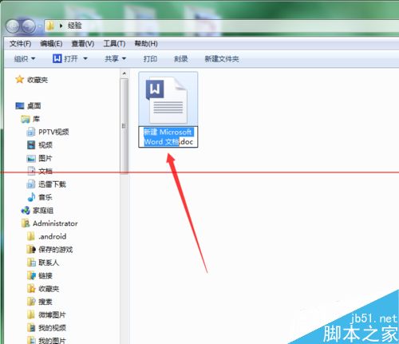The image size is (399, 344).
Task: Click the 微博图片 label in navigation tree
Action: pos(52,315)
